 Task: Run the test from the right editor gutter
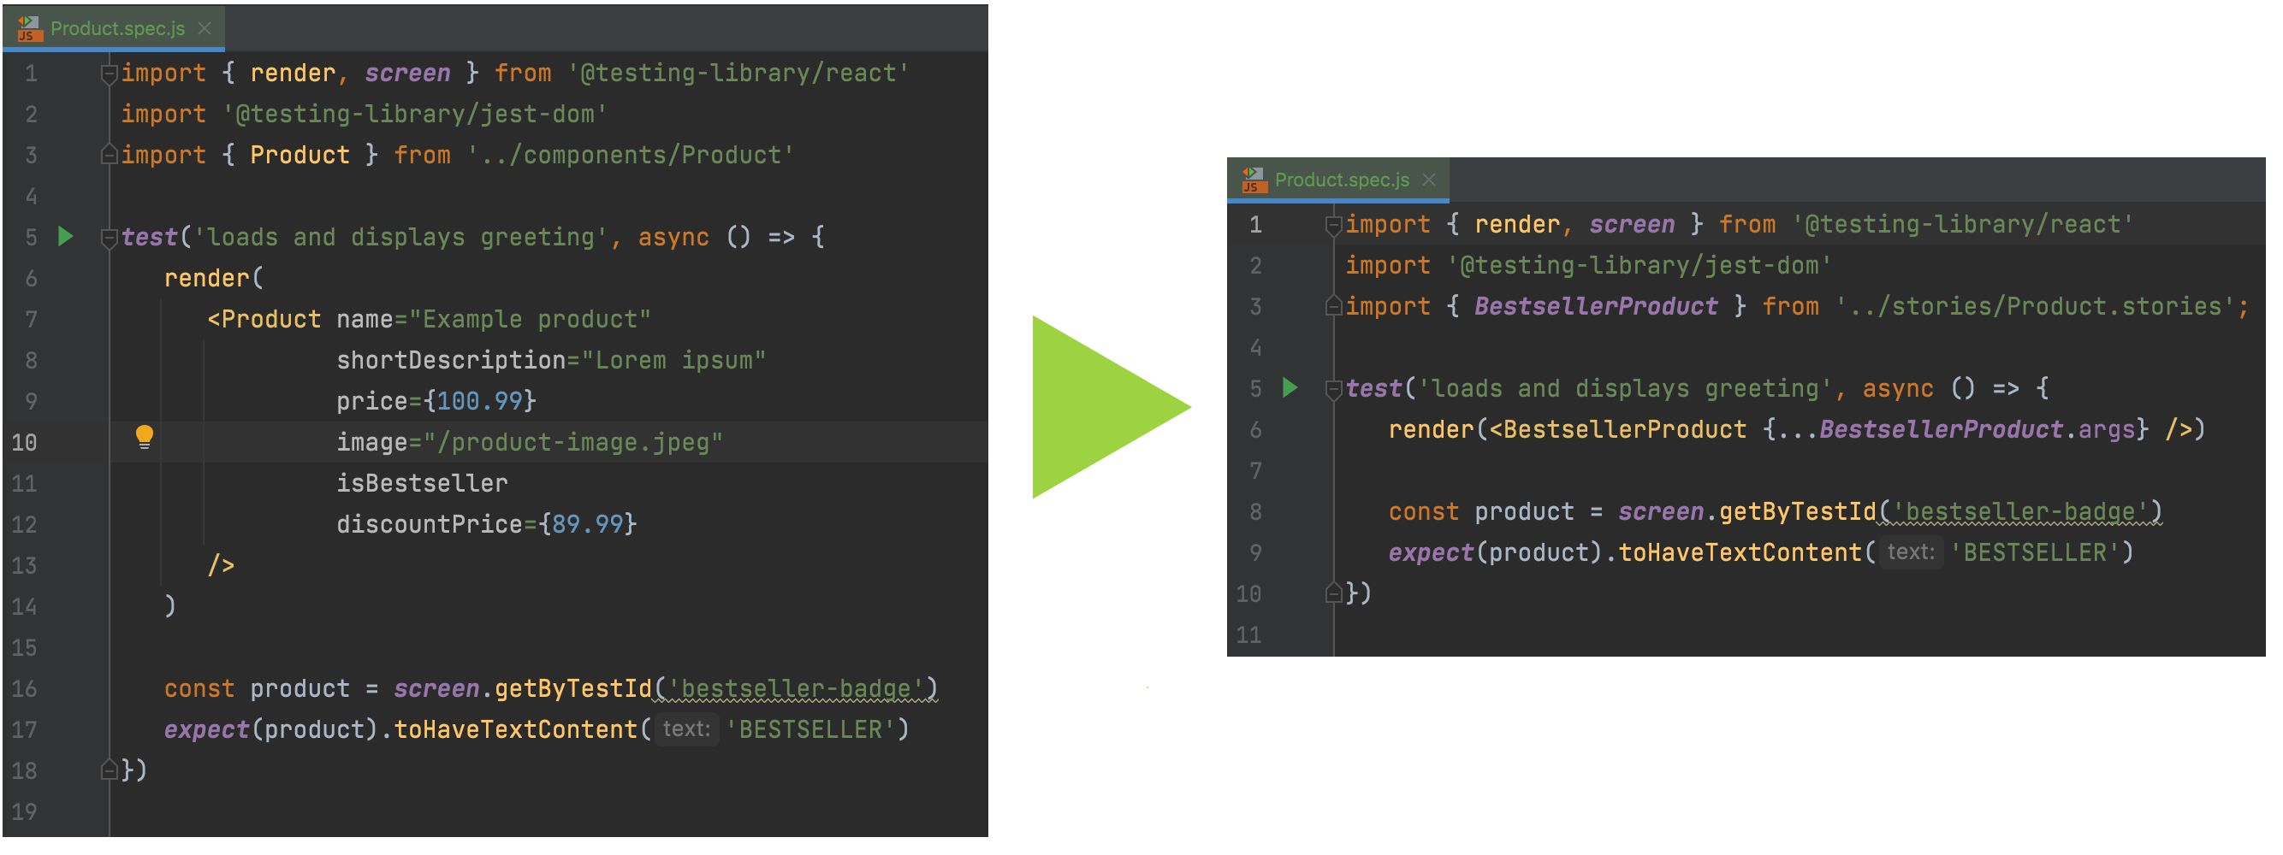(x=1290, y=387)
